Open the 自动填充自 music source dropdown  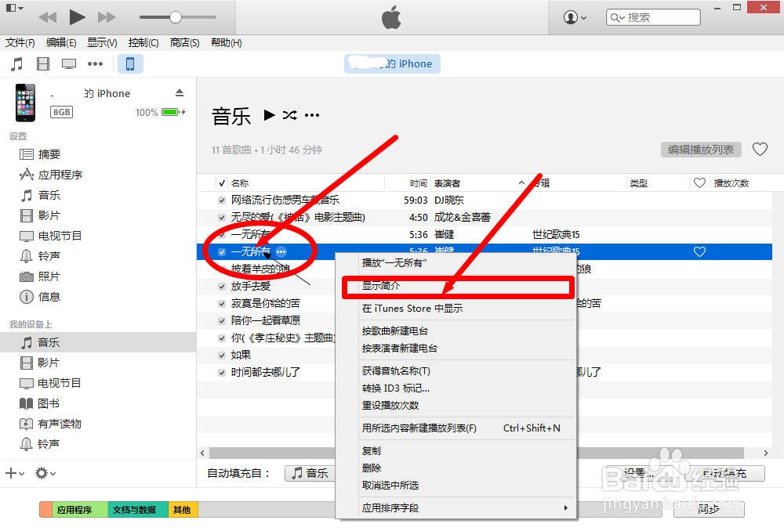pos(309,473)
